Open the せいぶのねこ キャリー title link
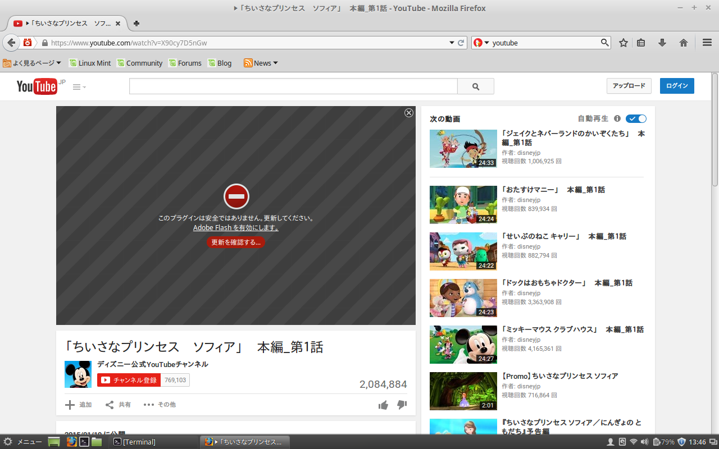 click(x=564, y=236)
